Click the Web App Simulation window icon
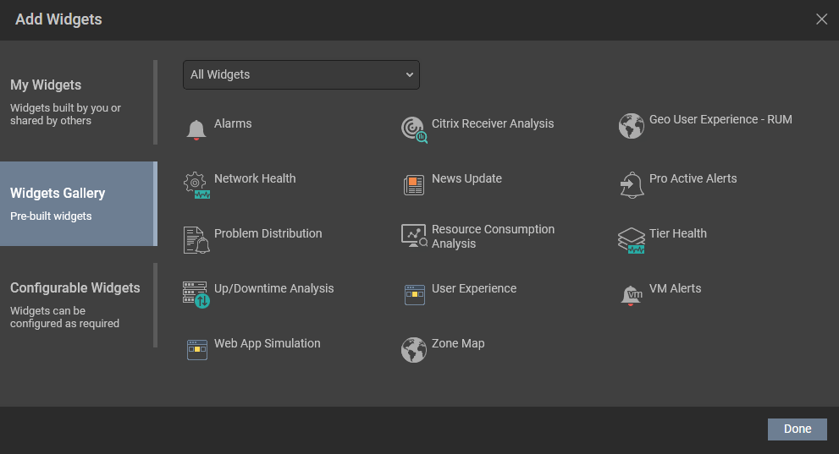 click(197, 350)
